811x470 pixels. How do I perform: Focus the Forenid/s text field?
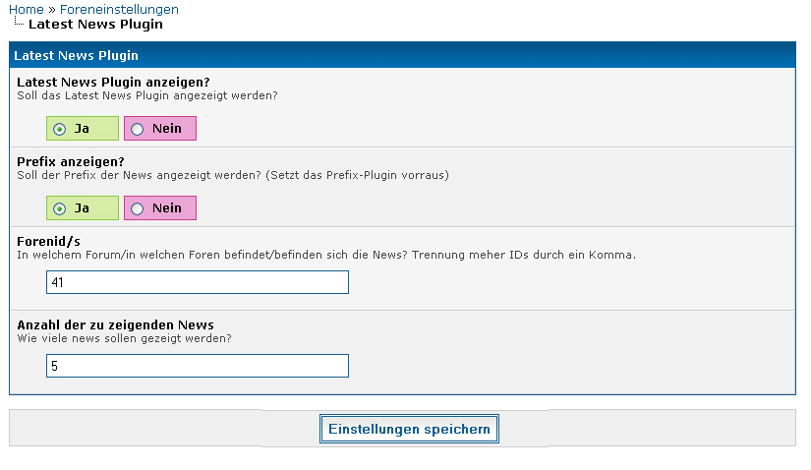197,282
